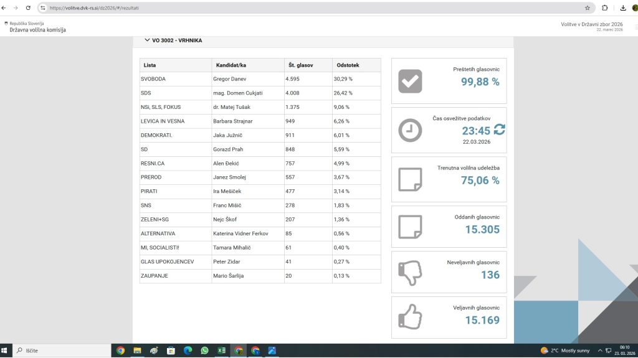
Task: Open the browser extensions puzzle icon
Action: [605, 8]
